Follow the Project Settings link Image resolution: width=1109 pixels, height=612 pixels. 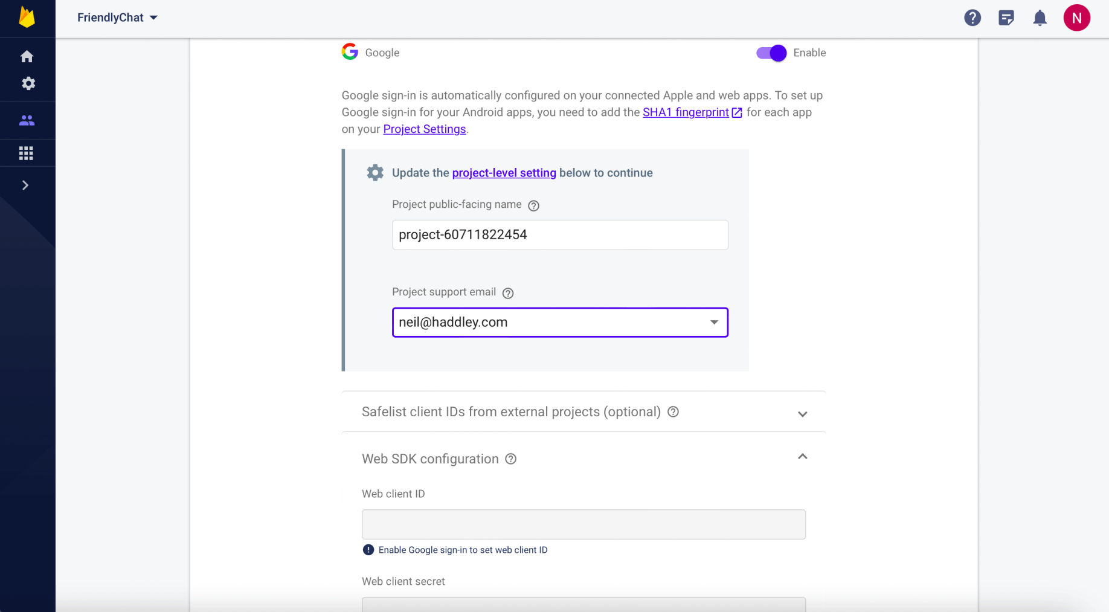pos(424,129)
